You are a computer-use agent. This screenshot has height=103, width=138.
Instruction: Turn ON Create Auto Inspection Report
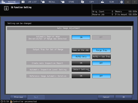(81, 63)
